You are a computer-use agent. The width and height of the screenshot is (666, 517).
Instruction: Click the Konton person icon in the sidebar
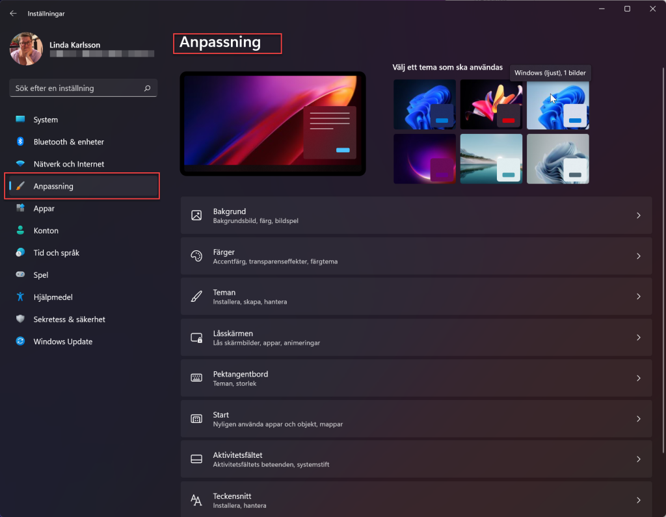coord(20,230)
